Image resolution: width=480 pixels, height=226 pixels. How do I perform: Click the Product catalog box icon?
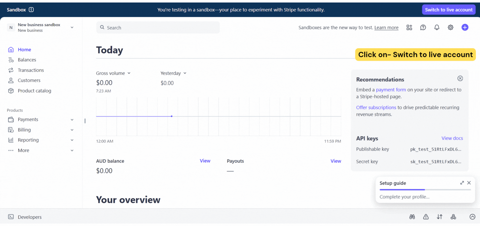point(11,91)
